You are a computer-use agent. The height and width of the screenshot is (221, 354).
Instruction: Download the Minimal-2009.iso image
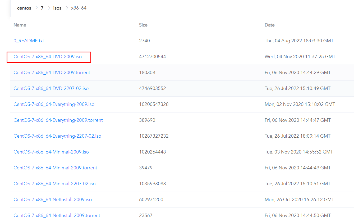51,152
